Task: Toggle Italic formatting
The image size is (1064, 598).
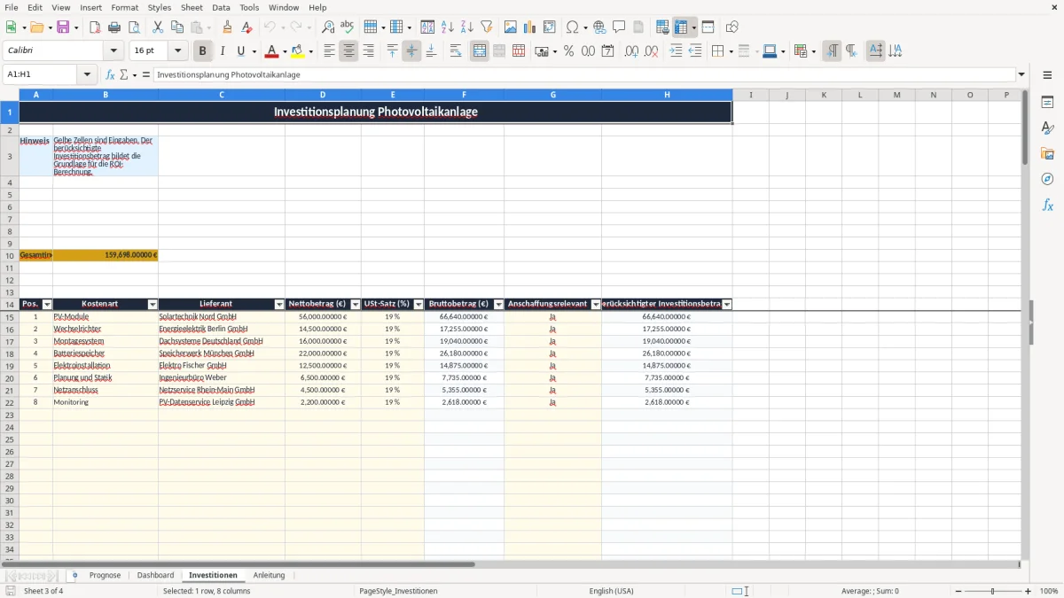Action: click(222, 51)
